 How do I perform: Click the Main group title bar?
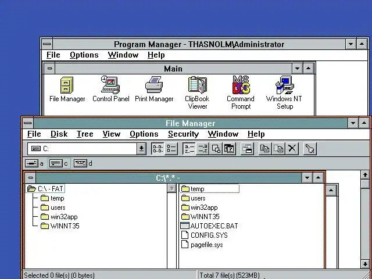click(173, 69)
